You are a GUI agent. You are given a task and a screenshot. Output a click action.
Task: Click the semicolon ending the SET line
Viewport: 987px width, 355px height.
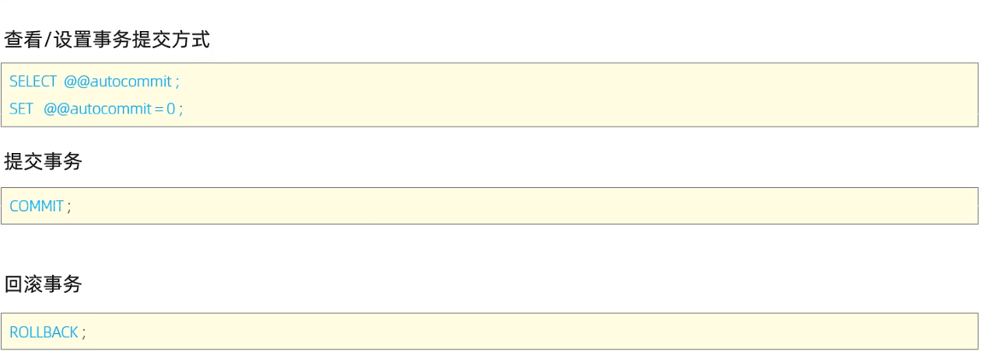181,110
